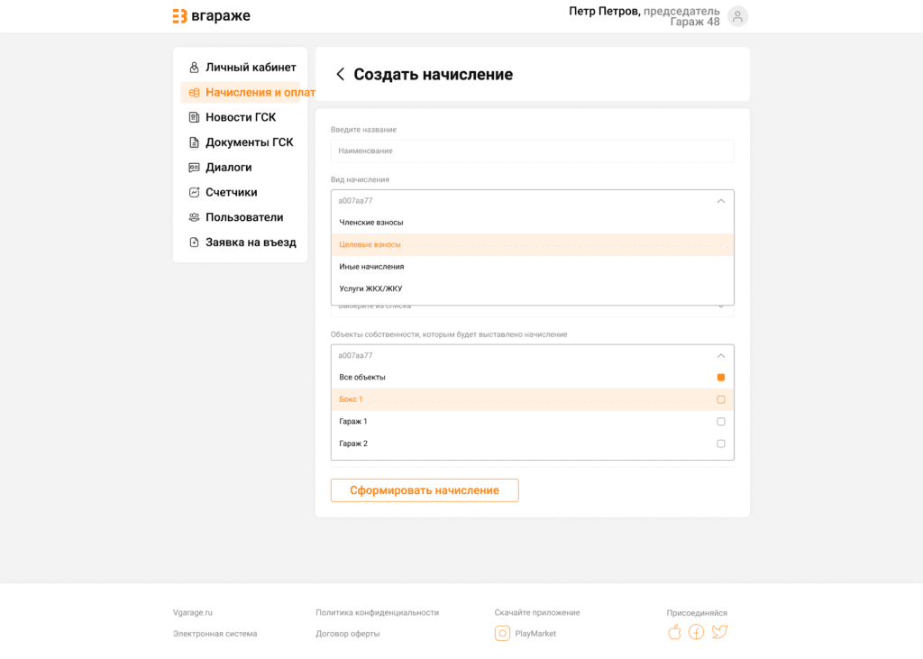Click the Apple icon in the footer

click(x=674, y=632)
